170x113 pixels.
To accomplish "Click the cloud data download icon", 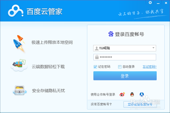I will 19,65.
